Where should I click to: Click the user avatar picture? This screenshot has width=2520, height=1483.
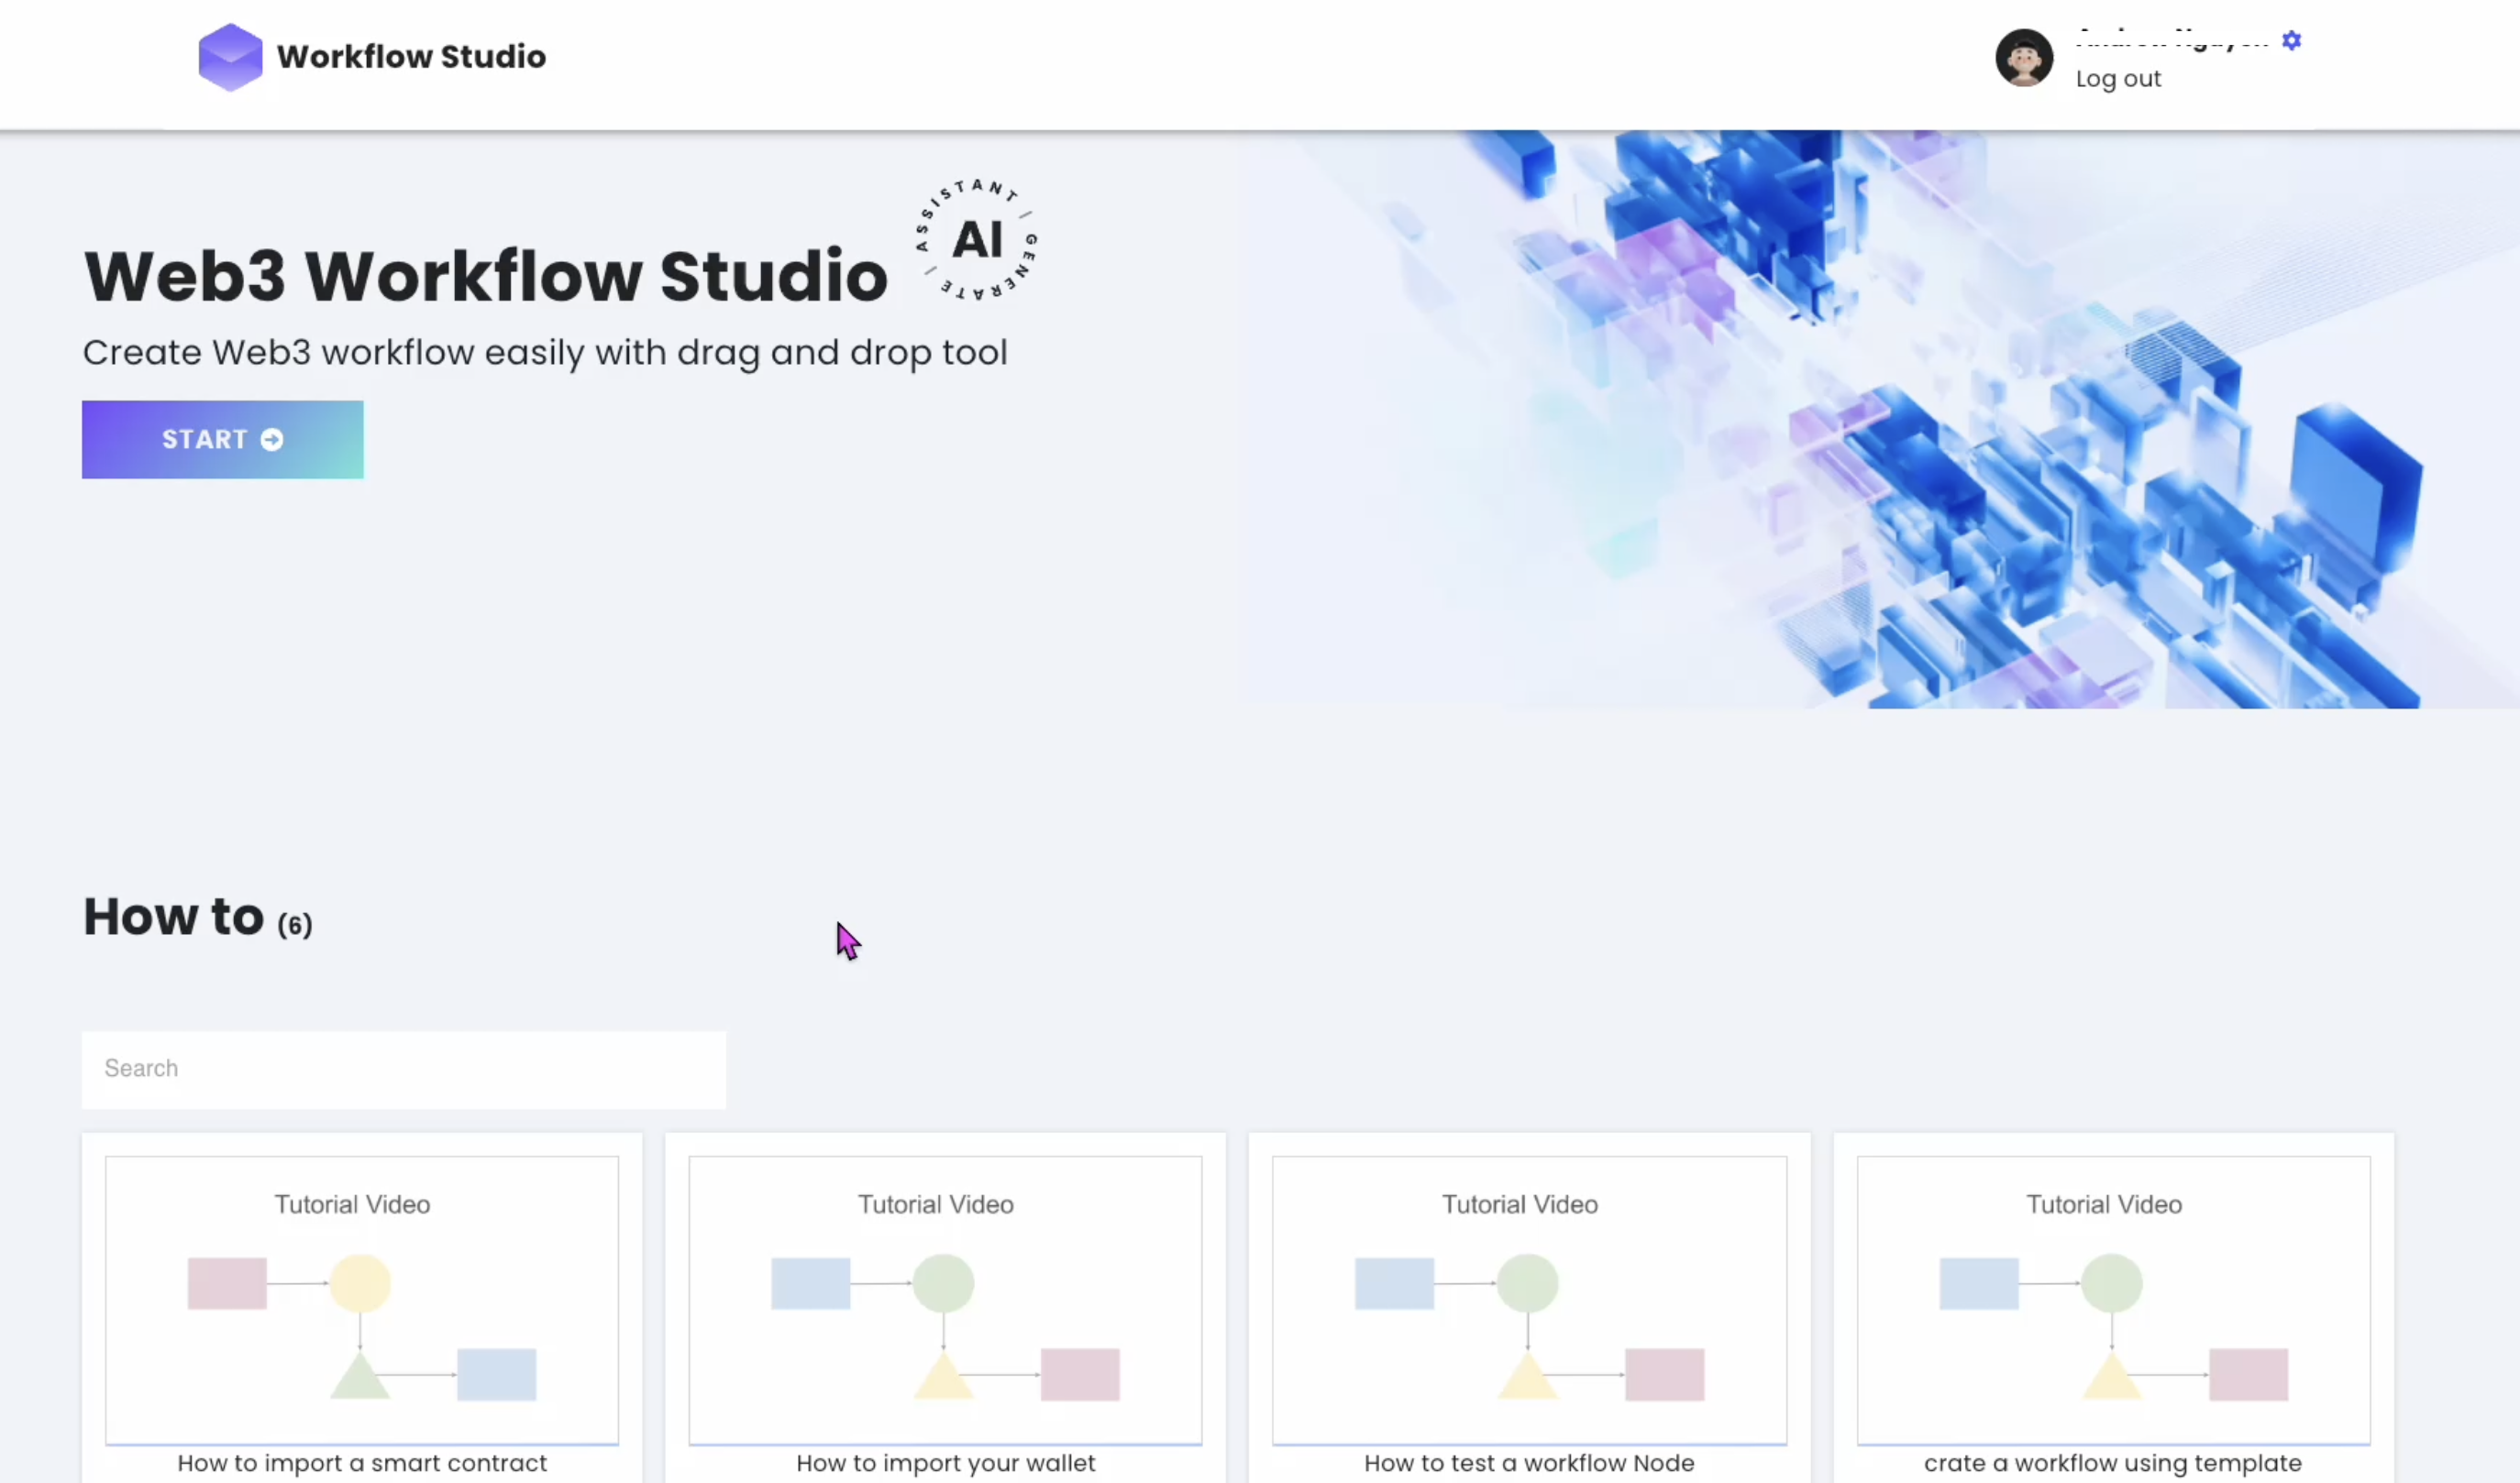click(2024, 58)
